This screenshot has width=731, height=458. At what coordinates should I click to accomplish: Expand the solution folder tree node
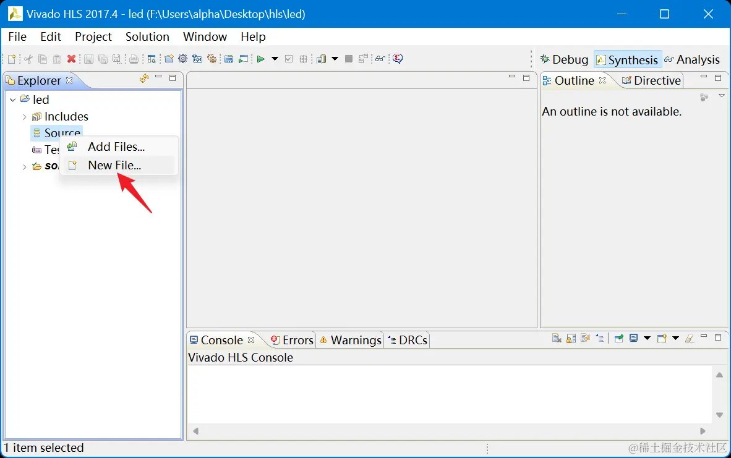[x=24, y=166]
